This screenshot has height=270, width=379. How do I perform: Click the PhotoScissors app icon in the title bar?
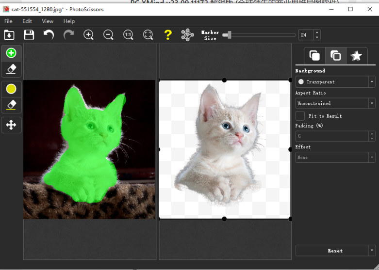point(6,9)
